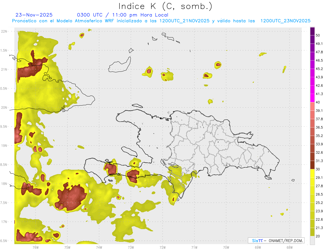Click the '0300 UTC / 11:00 pm Hora Local' text
This screenshot has width=325, height=251.
coord(122,15)
